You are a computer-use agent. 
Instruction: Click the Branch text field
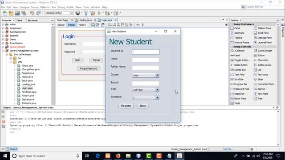click(x=146, y=83)
